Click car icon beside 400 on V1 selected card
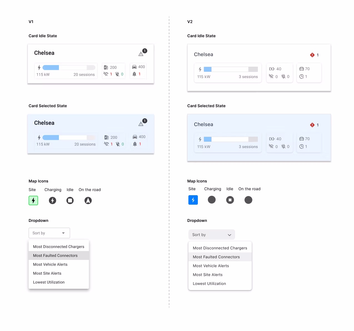Viewport: 354px width, 331px height. click(x=135, y=137)
